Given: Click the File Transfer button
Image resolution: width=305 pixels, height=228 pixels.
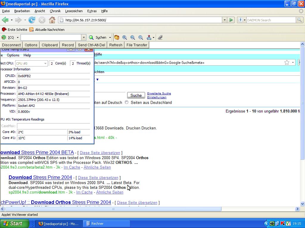Looking at the screenshot, I should coord(137,45).
